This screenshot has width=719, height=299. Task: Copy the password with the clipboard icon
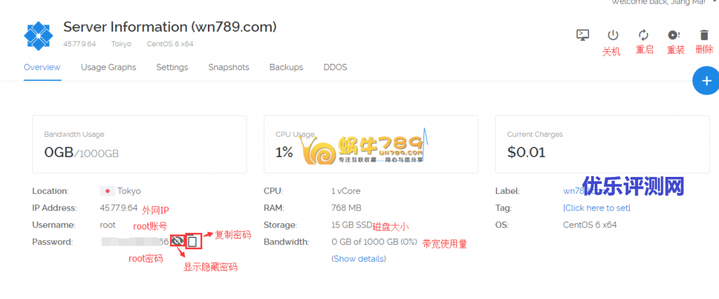193,241
